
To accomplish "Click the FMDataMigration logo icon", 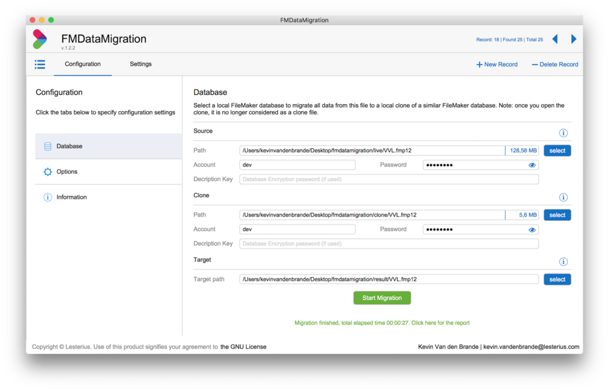I will pos(40,39).
